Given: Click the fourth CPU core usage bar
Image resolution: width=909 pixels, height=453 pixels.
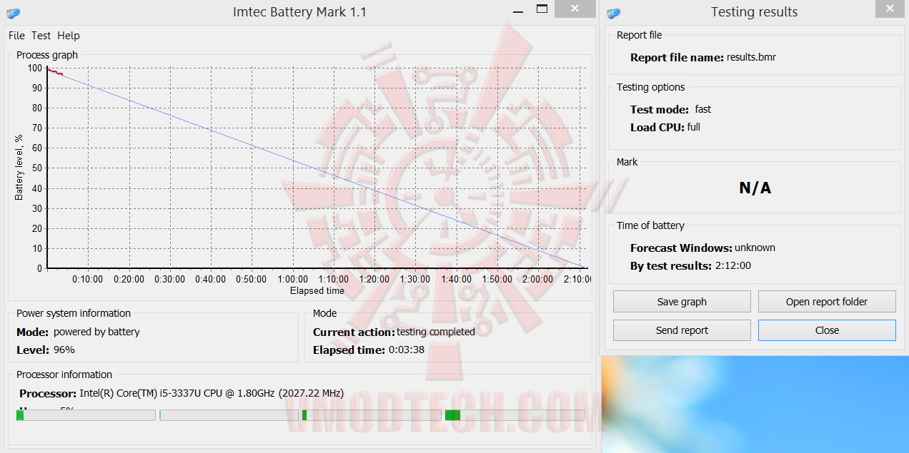Looking at the screenshot, I should point(515,415).
